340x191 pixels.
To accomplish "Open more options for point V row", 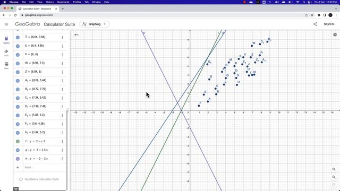I will click(62, 55).
